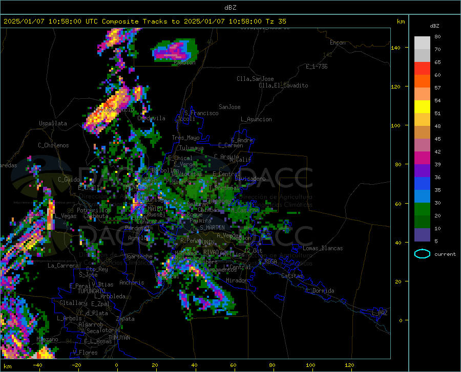Select the S_MARTIN map label
This screenshot has height=372, width=461.
coord(212,228)
